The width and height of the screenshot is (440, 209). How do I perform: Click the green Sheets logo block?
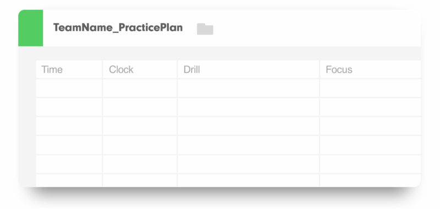tap(31, 28)
